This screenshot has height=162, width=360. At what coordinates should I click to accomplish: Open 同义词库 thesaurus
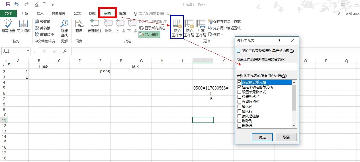tap(24, 26)
